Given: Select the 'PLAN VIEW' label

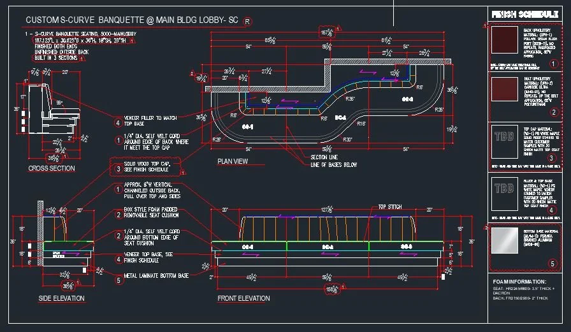Looking at the screenshot, I should (x=233, y=161).
